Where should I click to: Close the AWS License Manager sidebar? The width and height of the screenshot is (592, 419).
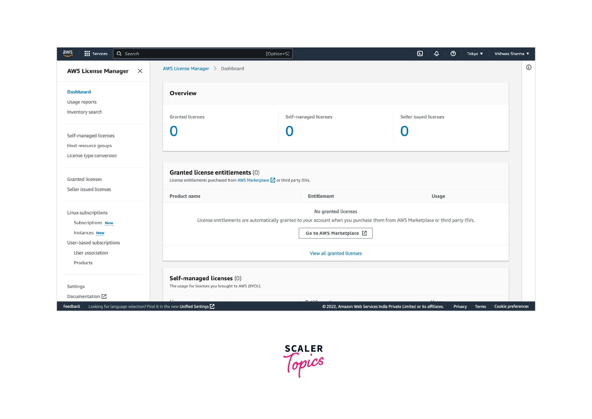point(140,71)
